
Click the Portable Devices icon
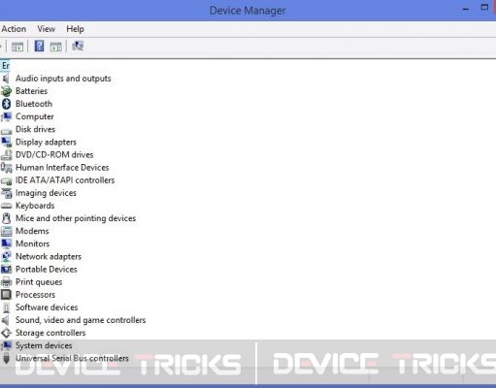point(6,270)
